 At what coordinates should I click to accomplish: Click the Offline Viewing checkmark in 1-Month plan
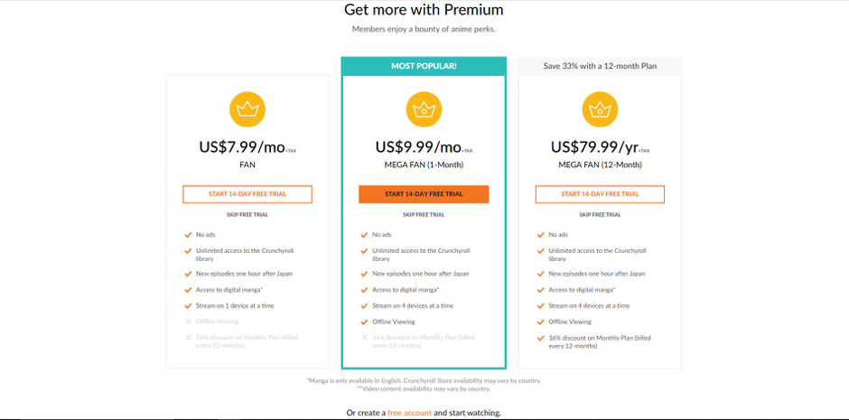click(364, 322)
